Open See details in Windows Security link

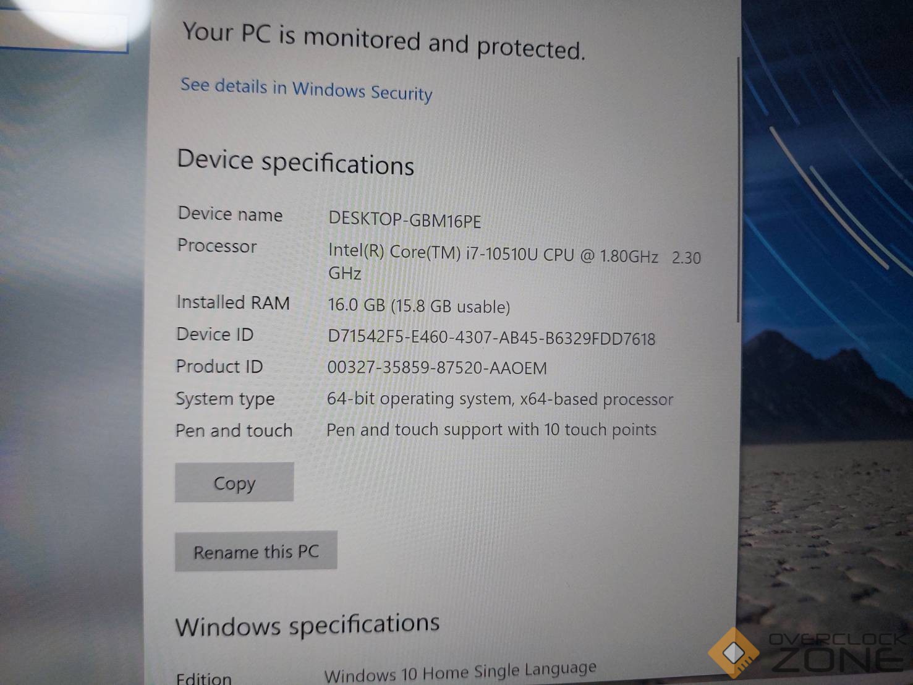tap(306, 89)
